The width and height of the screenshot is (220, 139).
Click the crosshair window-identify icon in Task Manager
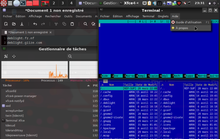click(x=14, y=56)
